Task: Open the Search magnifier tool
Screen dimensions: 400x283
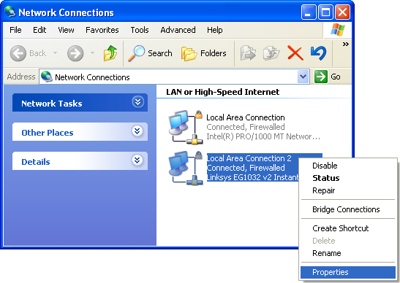Action: pyautogui.click(x=150, y=53)
